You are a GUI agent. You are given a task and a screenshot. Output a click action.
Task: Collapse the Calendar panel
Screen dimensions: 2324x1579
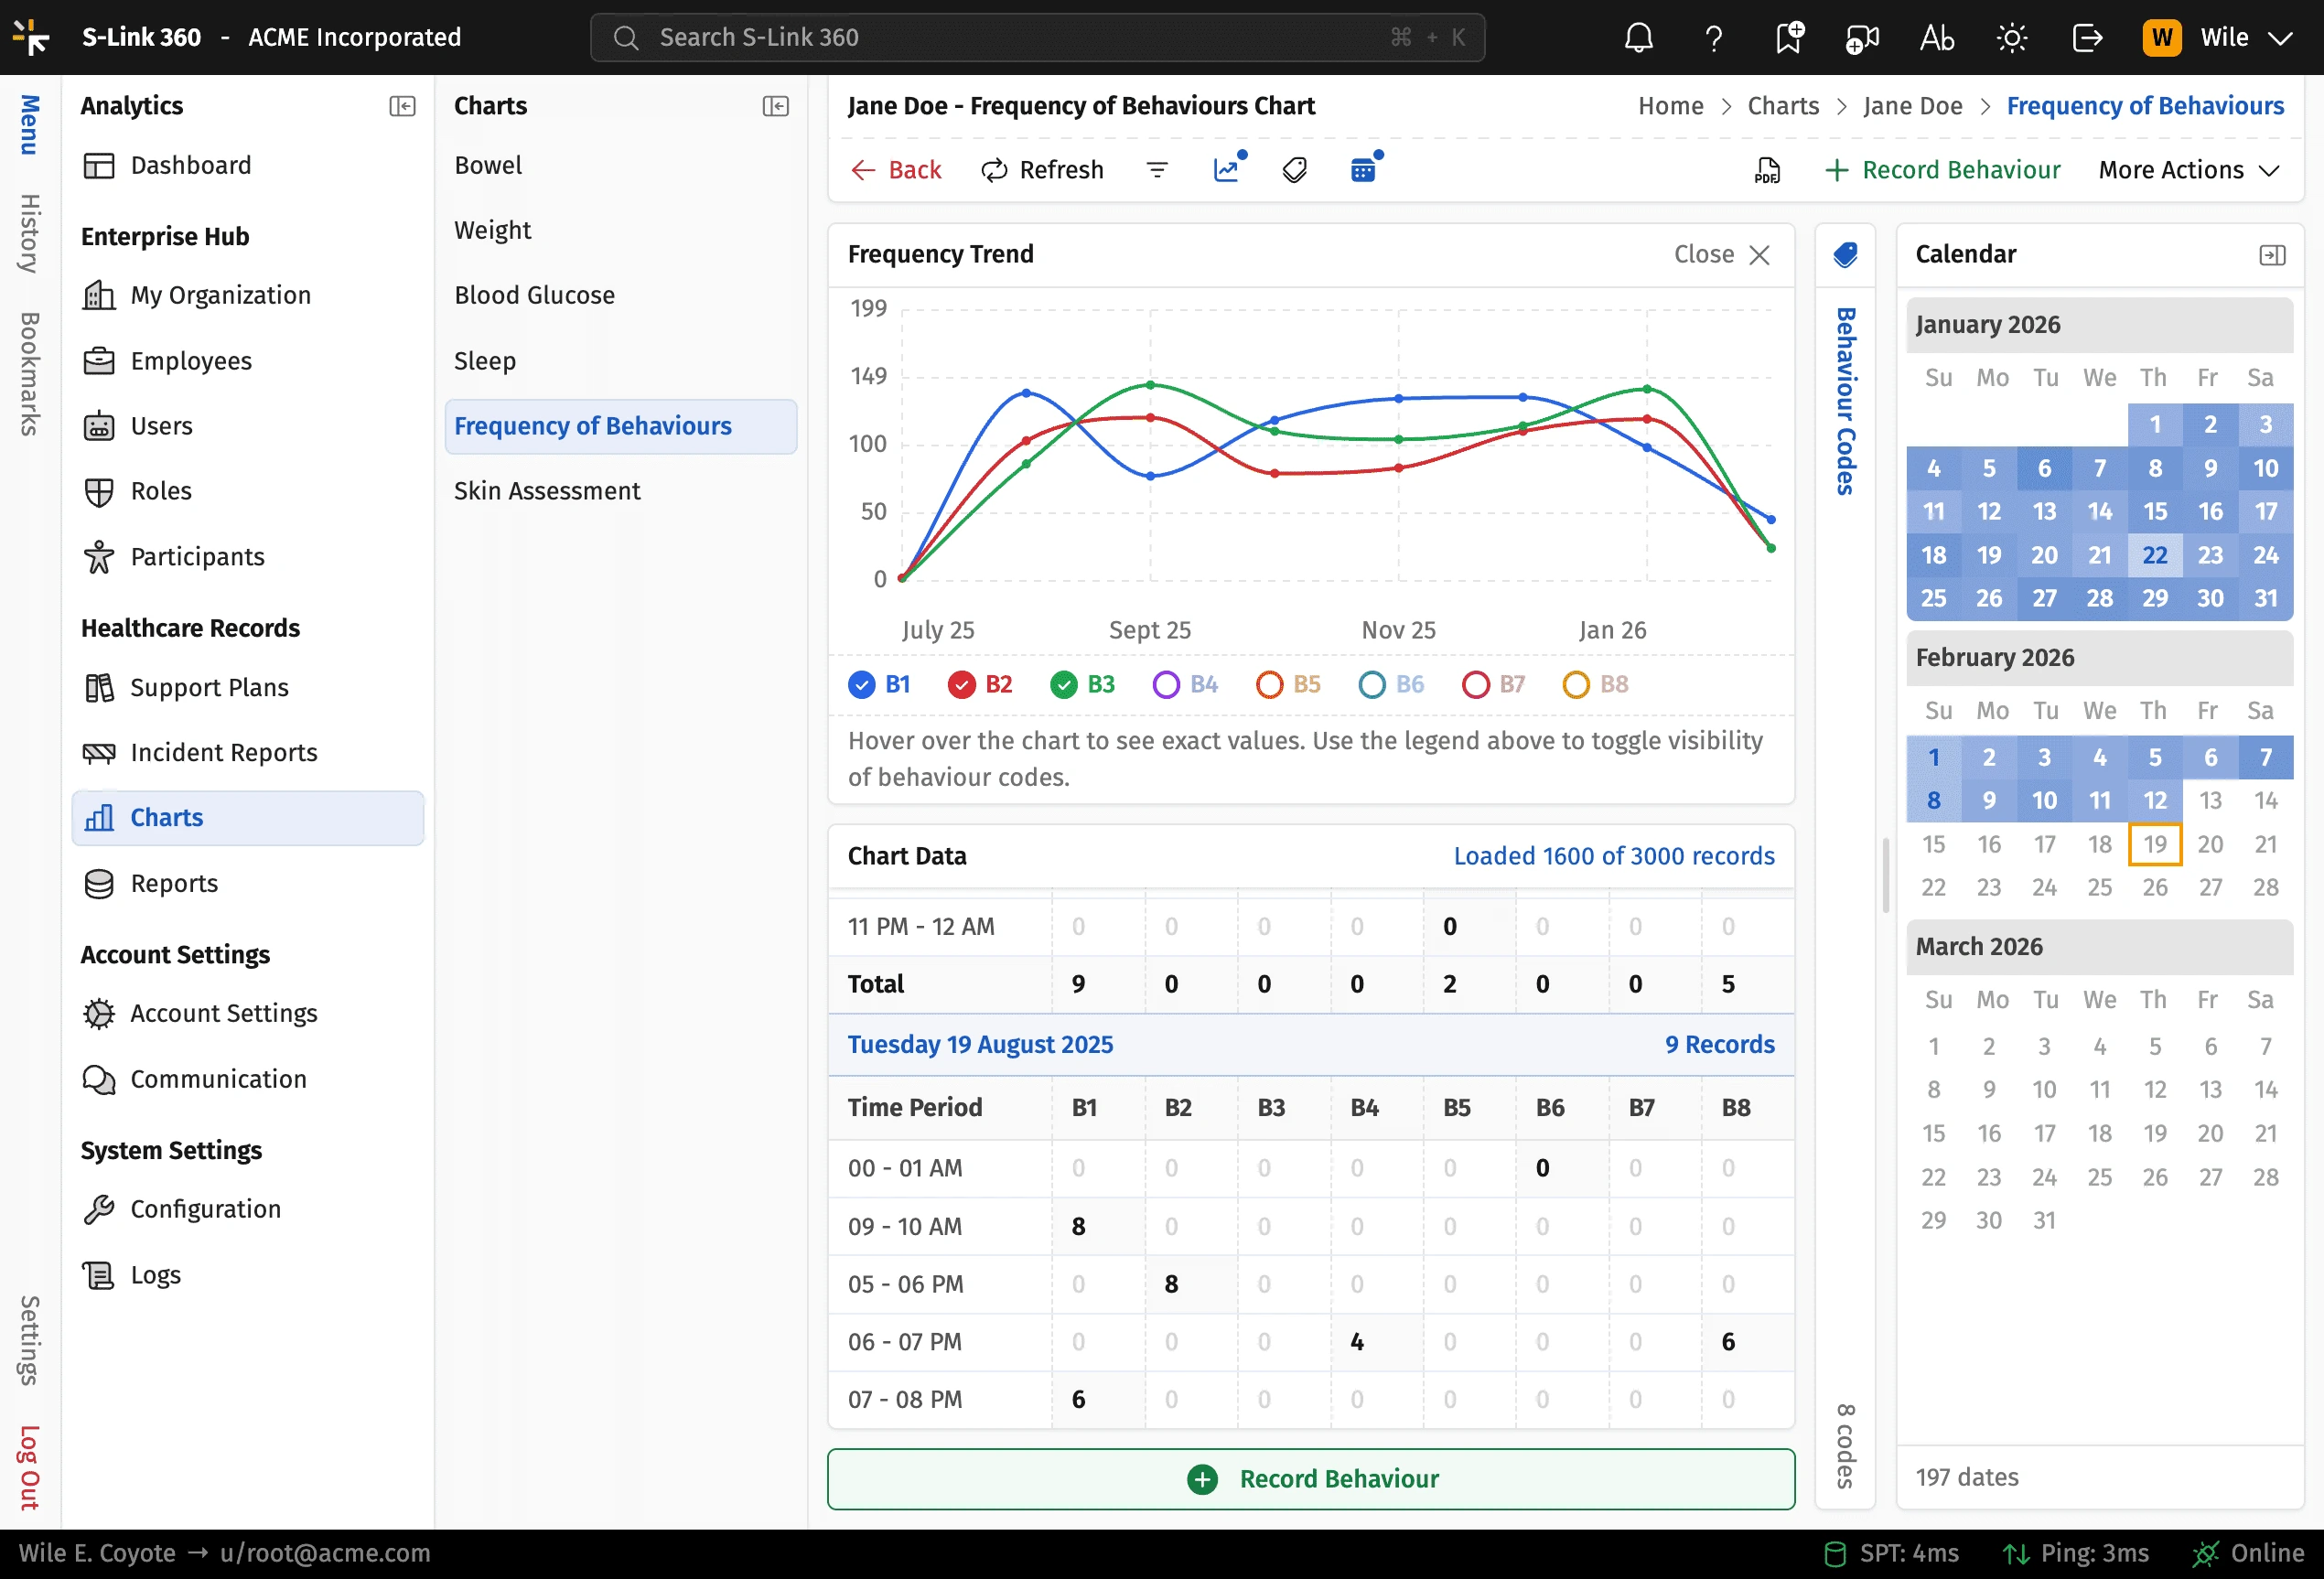tap(2272, 255)
